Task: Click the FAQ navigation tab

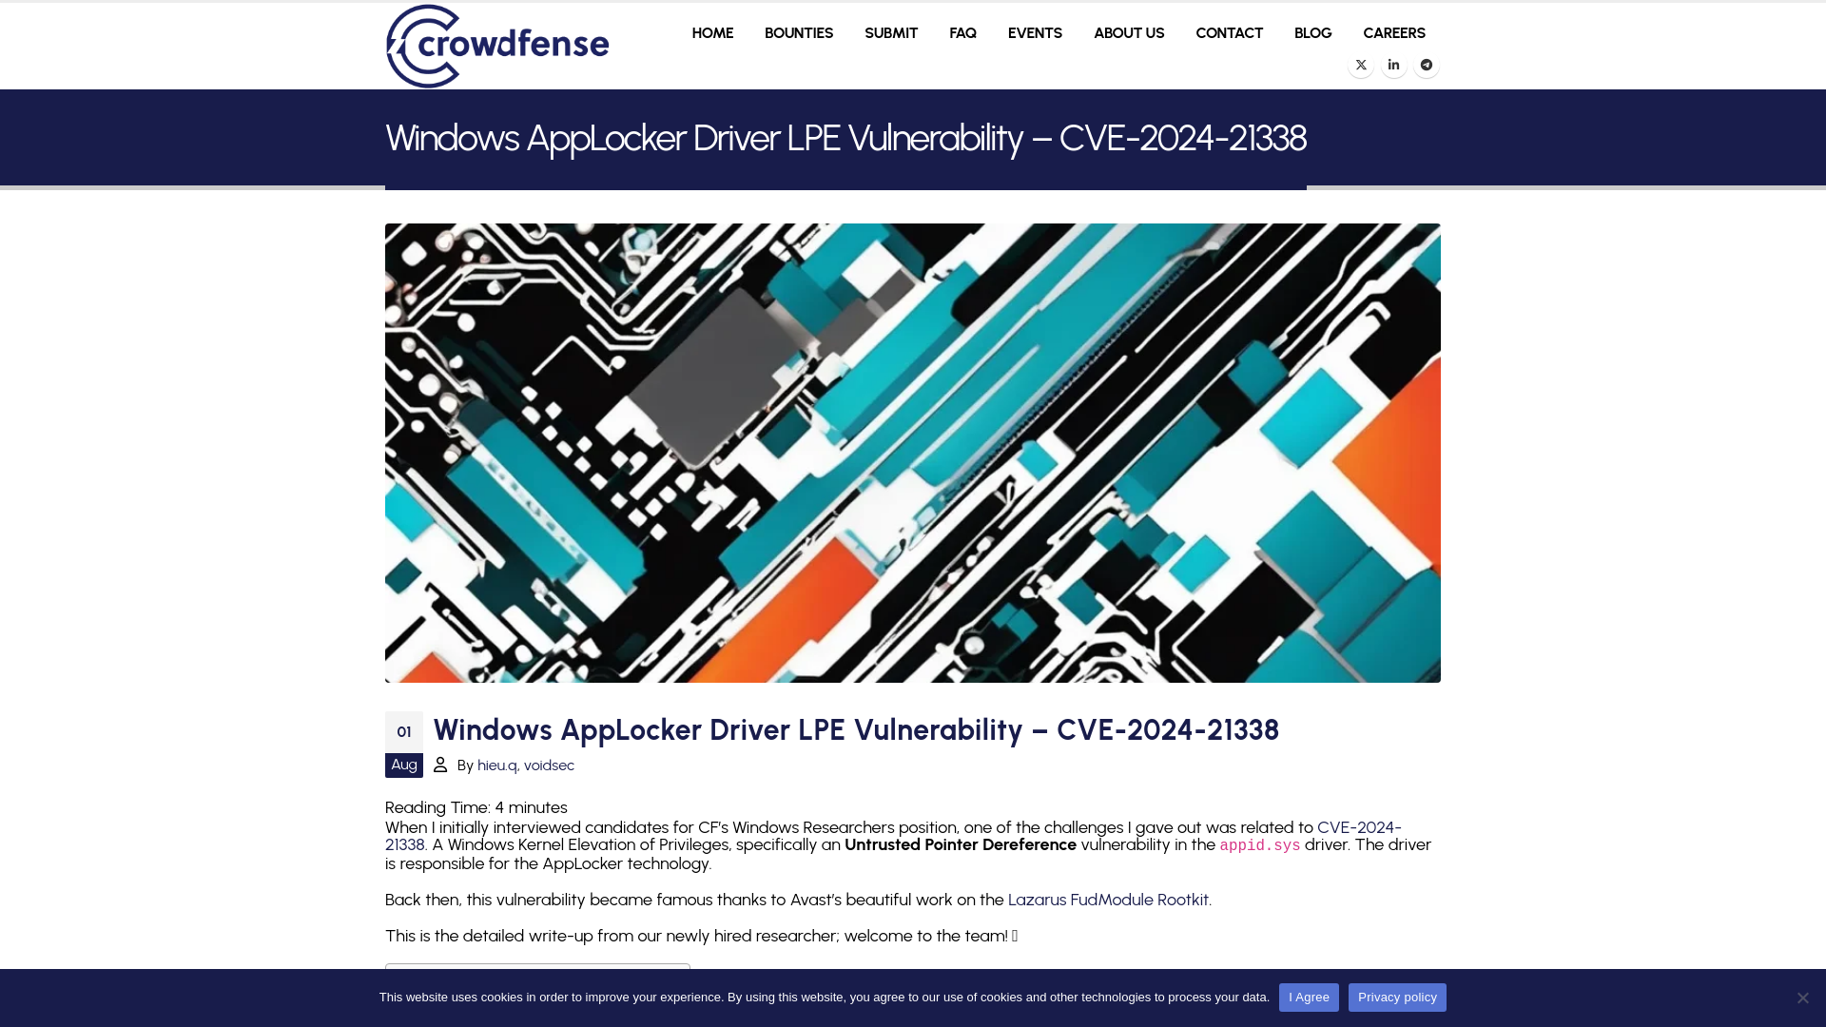Action: [961, 32]
